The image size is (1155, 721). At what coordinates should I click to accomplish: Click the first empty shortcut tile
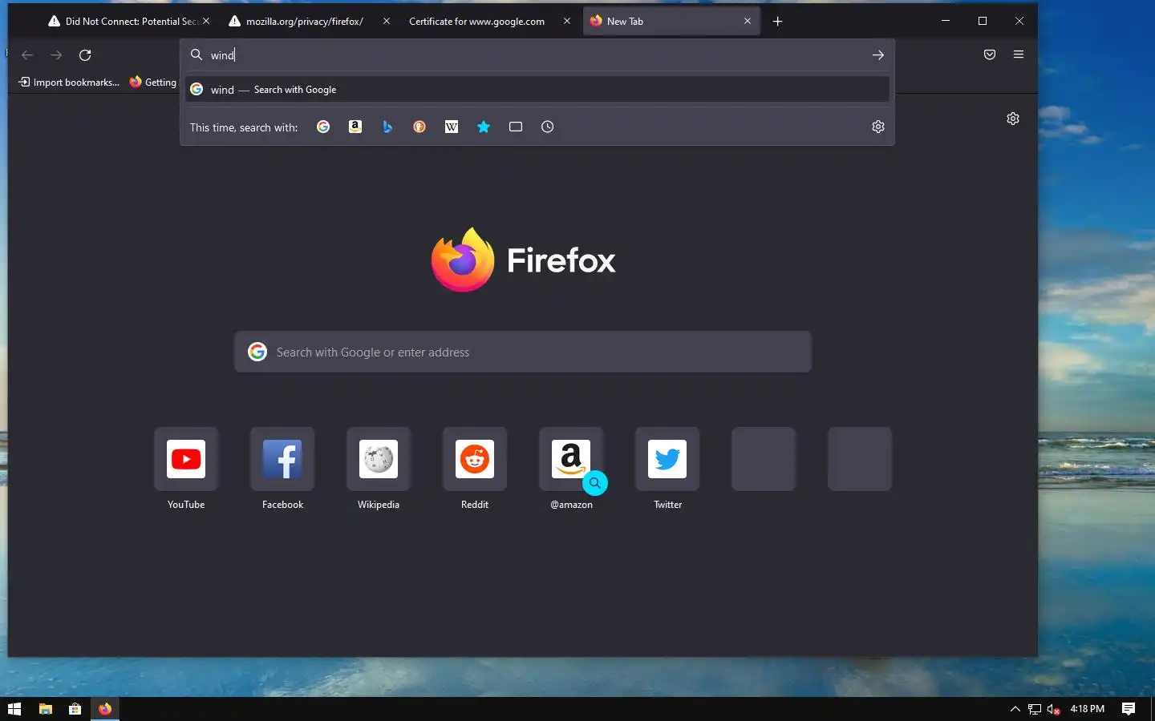pyautogui.click(x=764, y=459)
